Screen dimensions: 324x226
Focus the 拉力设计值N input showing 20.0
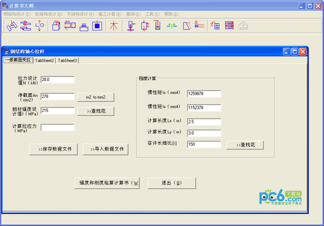58,80
